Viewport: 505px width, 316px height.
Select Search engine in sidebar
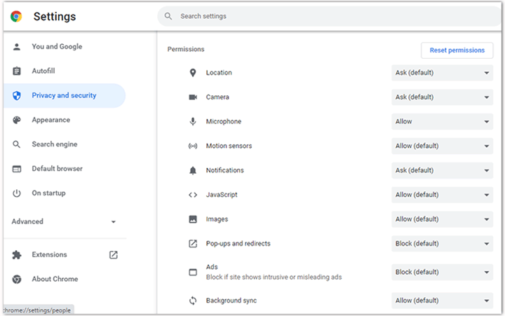click(x=55, y=144)
